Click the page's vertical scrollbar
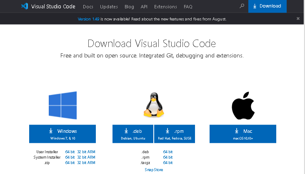The image size is (305, 174). click(304, 87)
